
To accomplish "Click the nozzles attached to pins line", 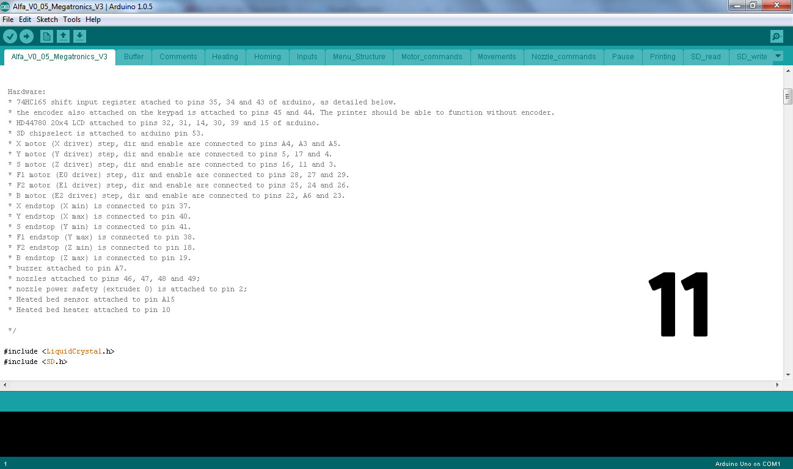I will (104, 278).
